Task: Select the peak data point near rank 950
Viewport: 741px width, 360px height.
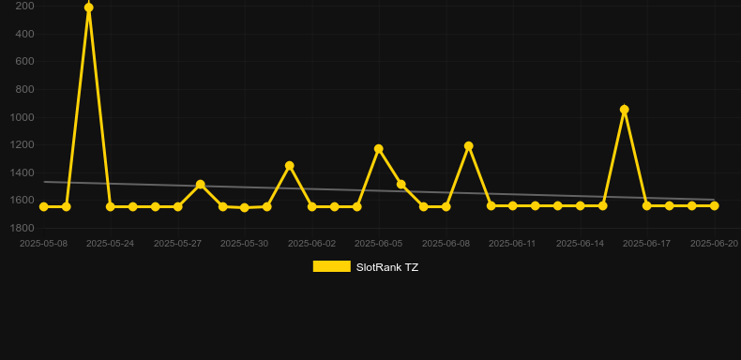Action: click(x=625, y=110)
